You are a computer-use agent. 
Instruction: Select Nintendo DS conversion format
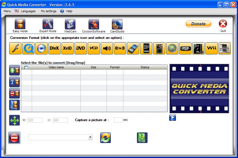point(224,48)
